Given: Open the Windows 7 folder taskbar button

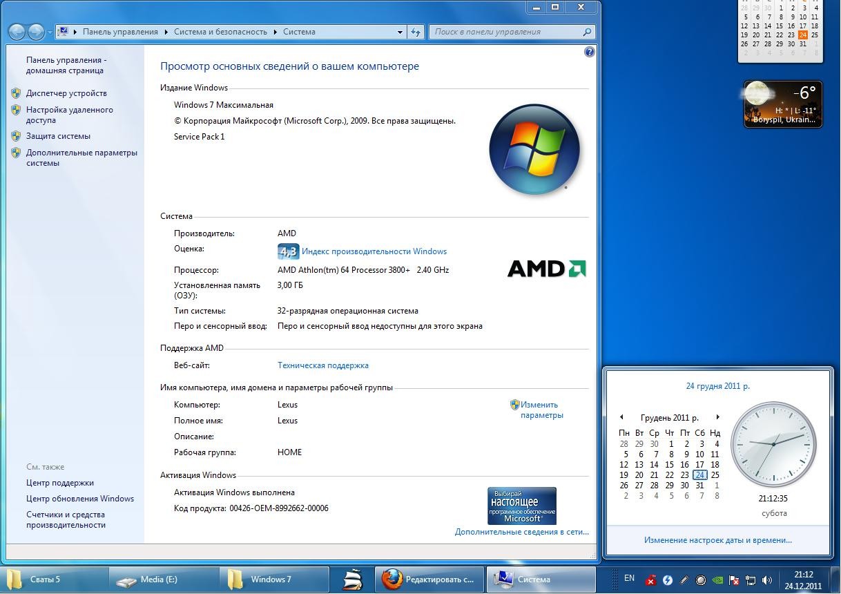Looking at the screenshot, I should point(274,579).
